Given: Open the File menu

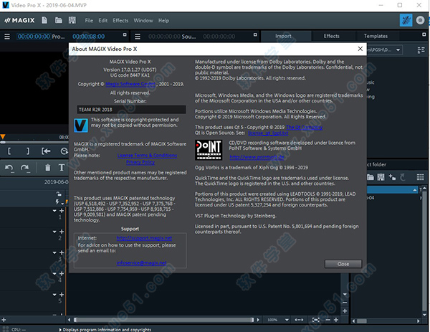Looking at the screenshot, I should coord(89,21).
